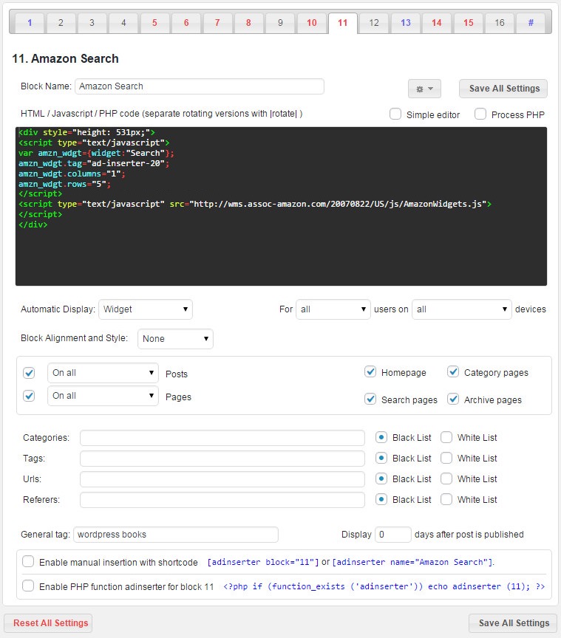Image resolution: width=561 pixels, height=638 pixels.
Task: Click inside the code editor area
Action: (x=281, y=206)
